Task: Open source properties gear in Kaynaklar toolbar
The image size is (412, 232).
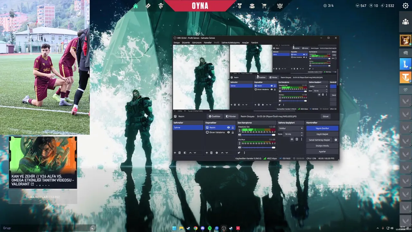Action: pos(217,153)
